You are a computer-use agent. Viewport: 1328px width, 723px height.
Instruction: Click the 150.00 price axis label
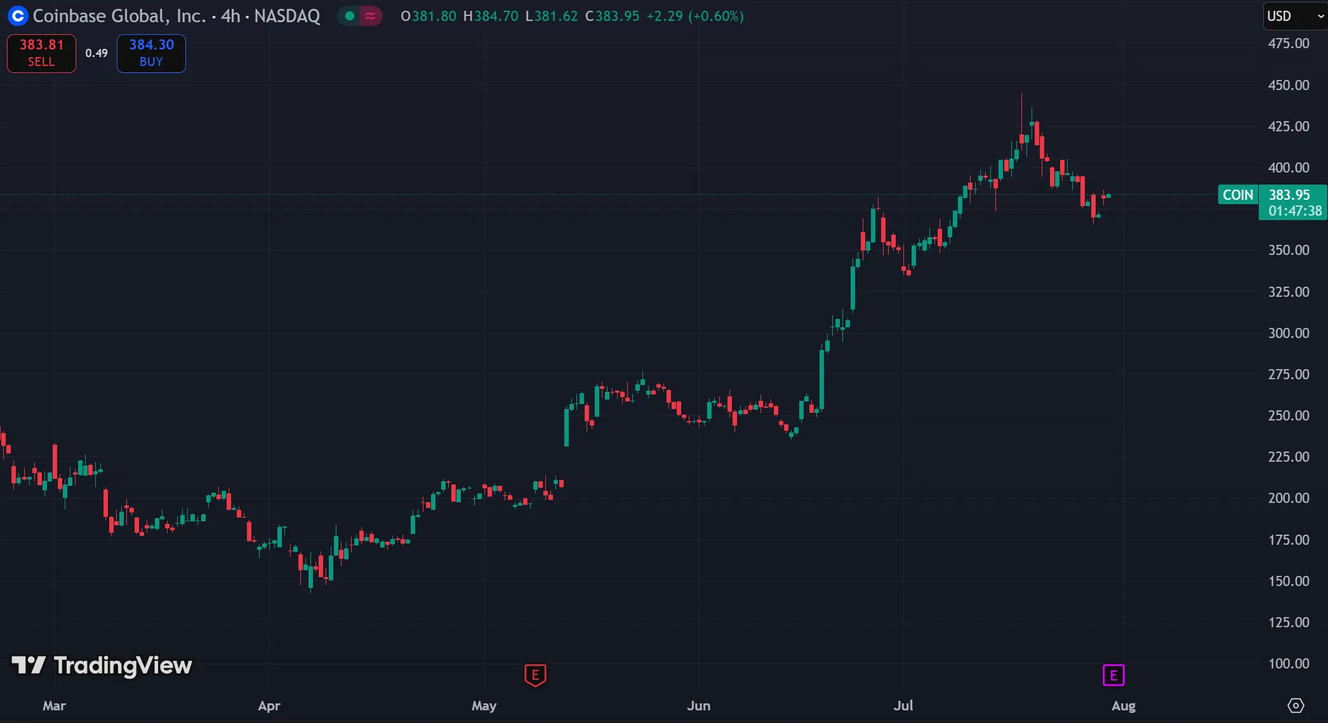pyautogui.click(x=1289, y=581)
